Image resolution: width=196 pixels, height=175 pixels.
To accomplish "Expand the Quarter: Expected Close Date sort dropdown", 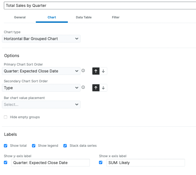I will point(41,71).
